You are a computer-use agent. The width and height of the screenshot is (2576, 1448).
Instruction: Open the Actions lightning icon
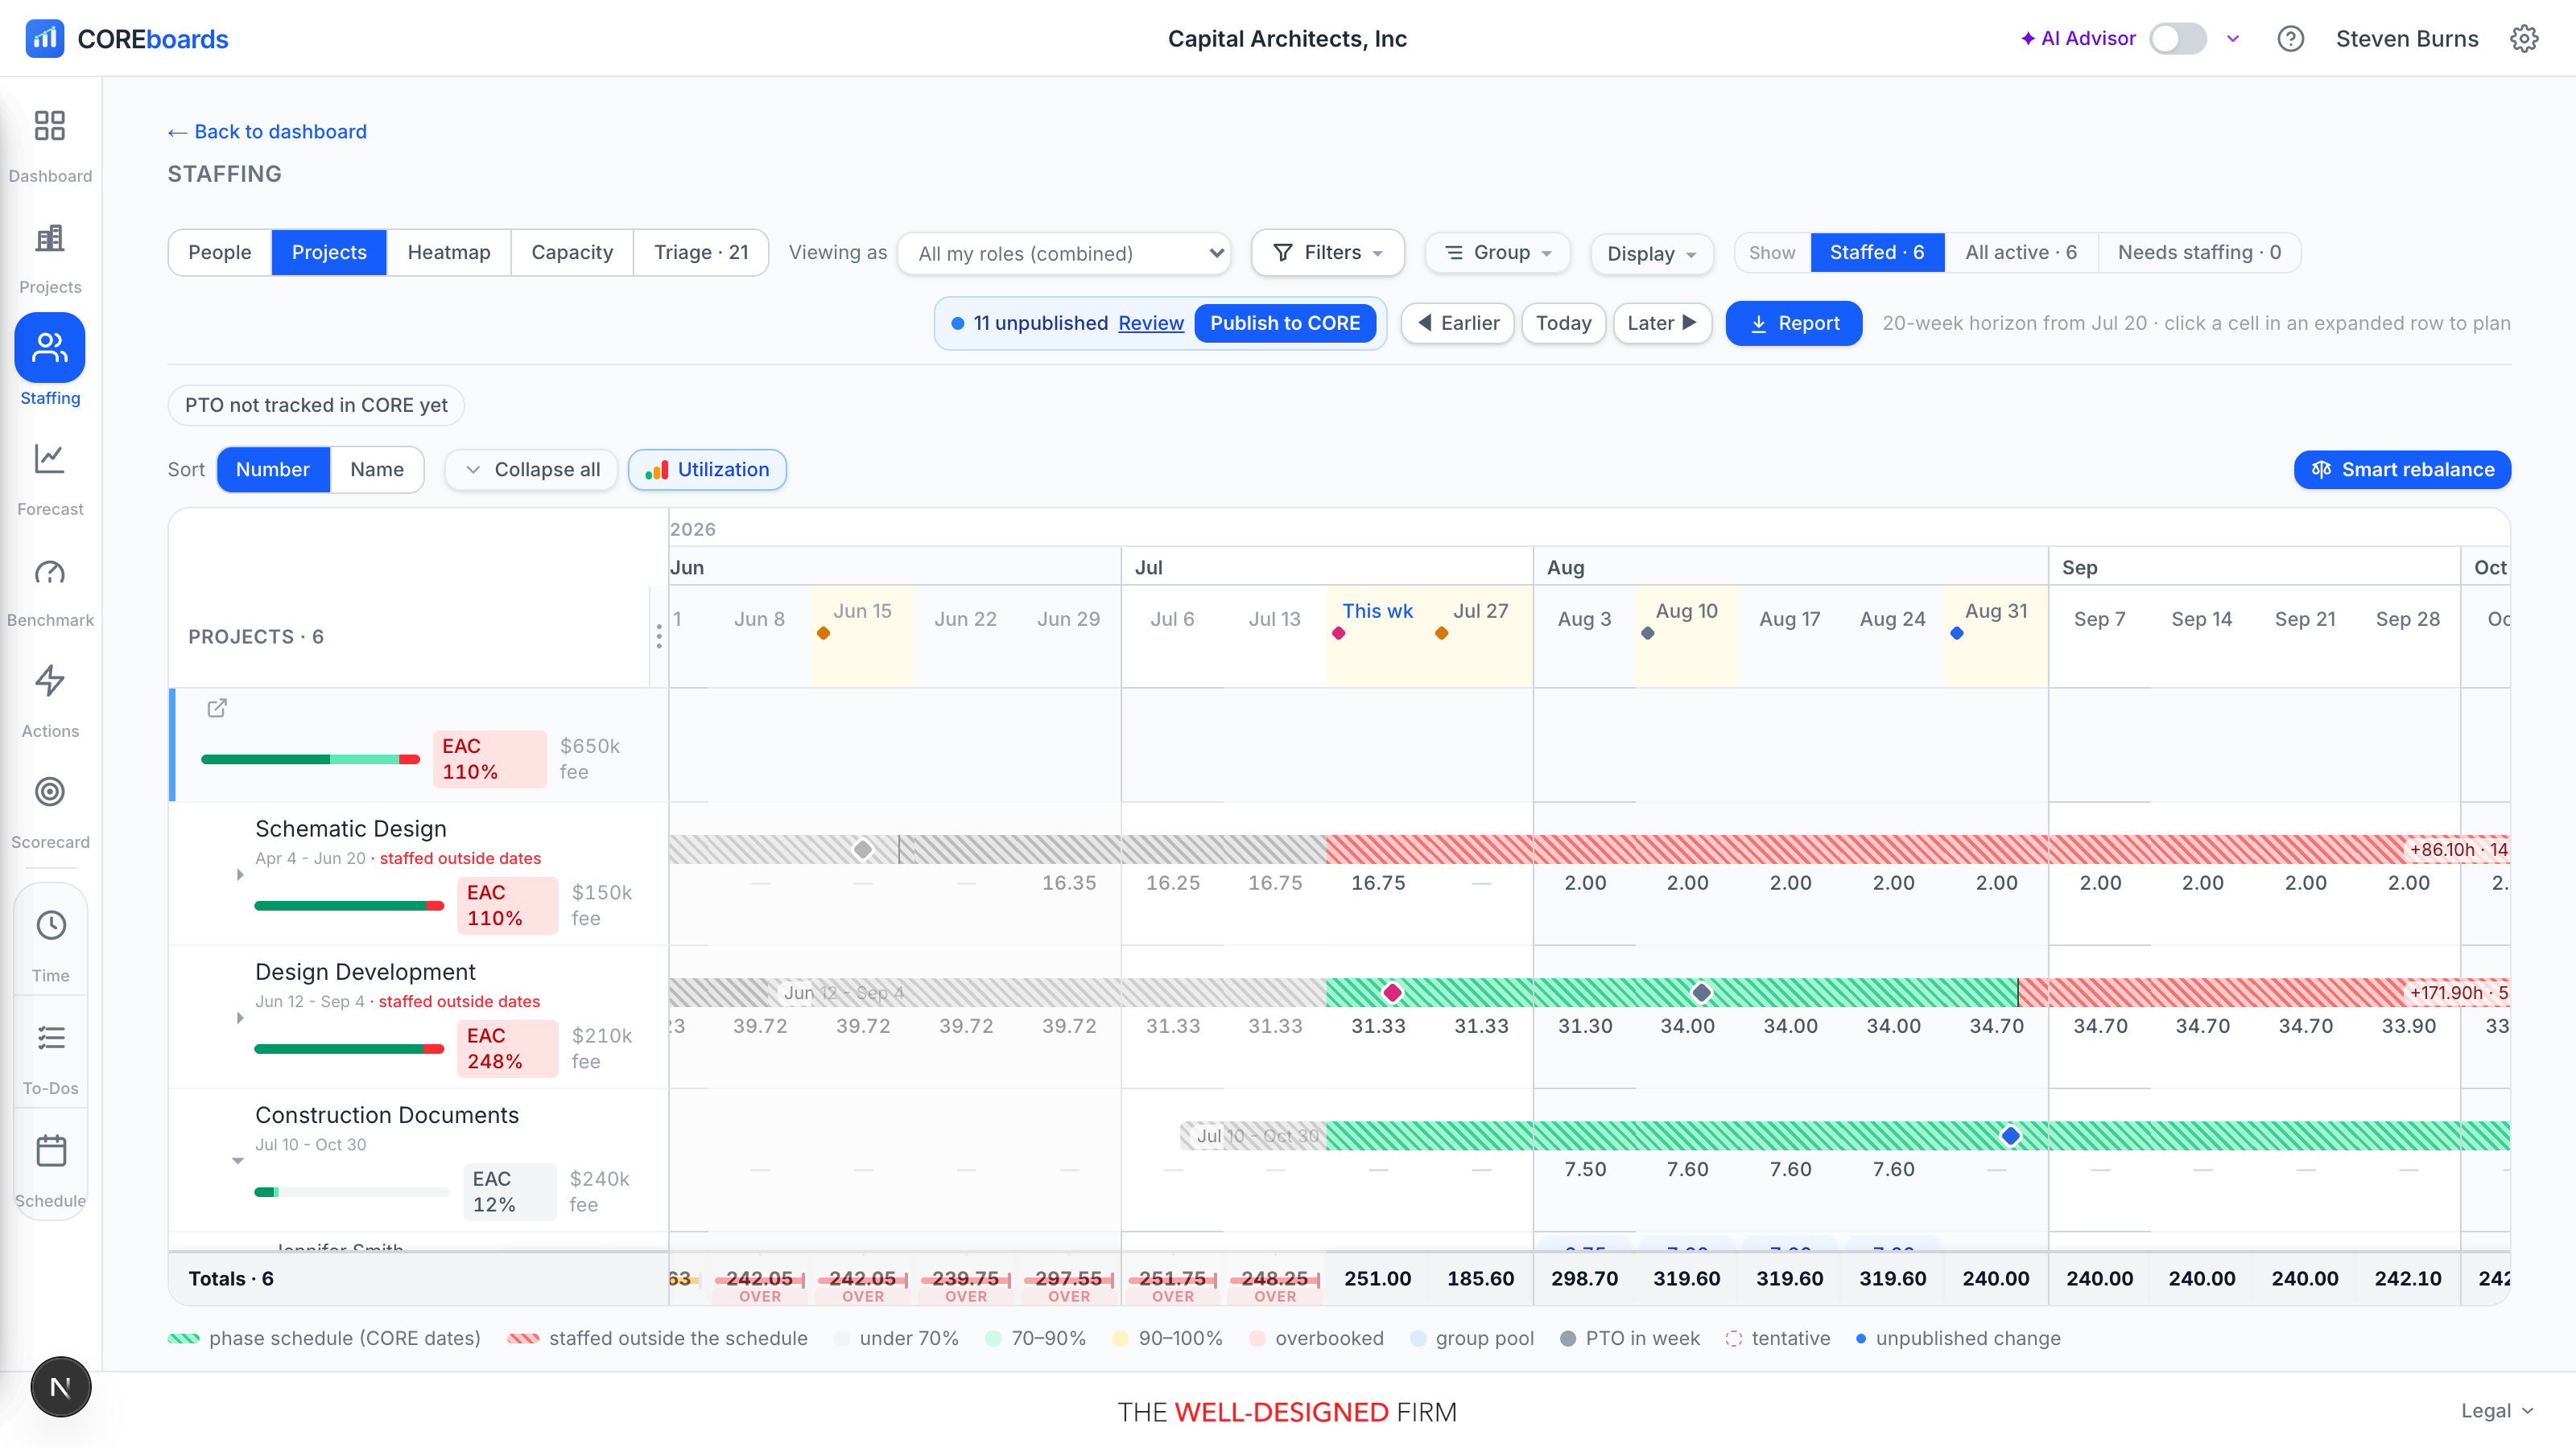pos(50,681)
